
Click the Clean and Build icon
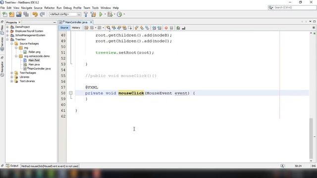93,14
